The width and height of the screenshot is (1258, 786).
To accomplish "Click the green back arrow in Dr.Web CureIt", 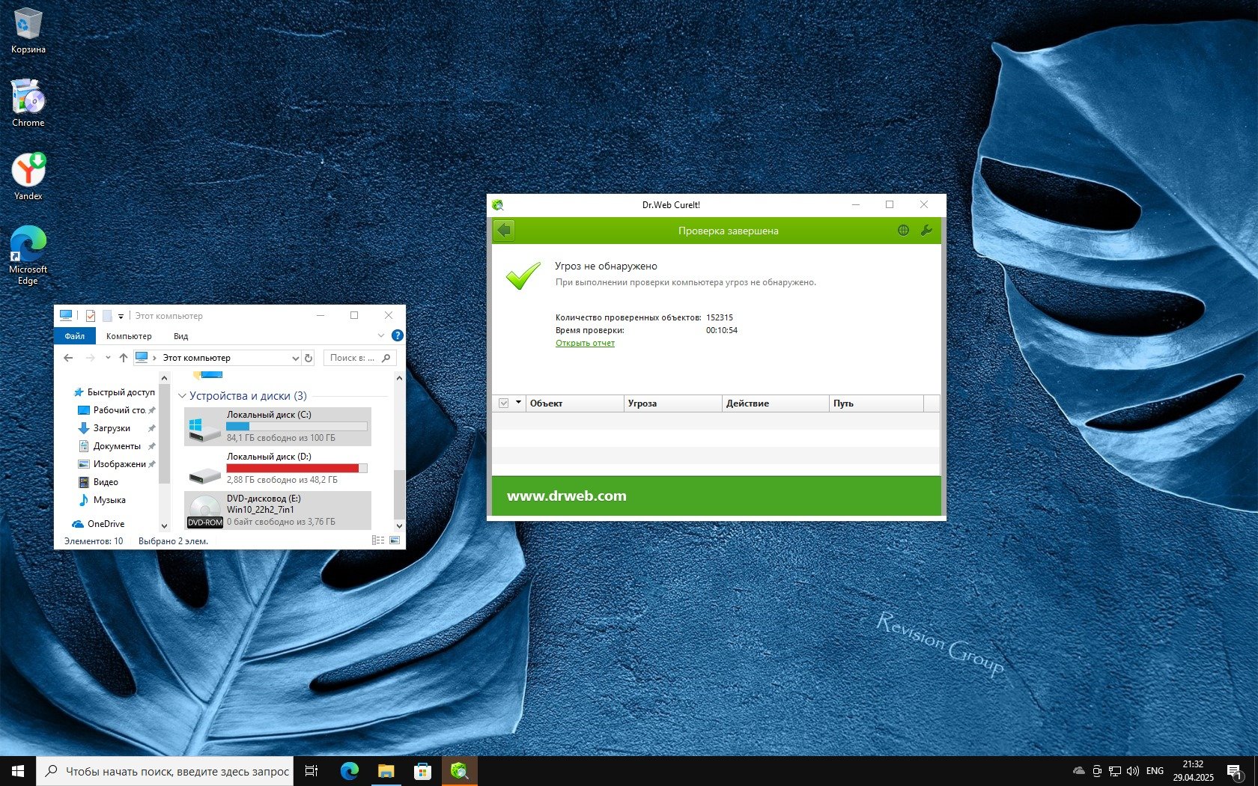I will point(504,231).
